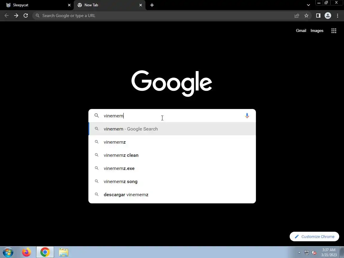Show hidden system tray icons

click(299, 253)
